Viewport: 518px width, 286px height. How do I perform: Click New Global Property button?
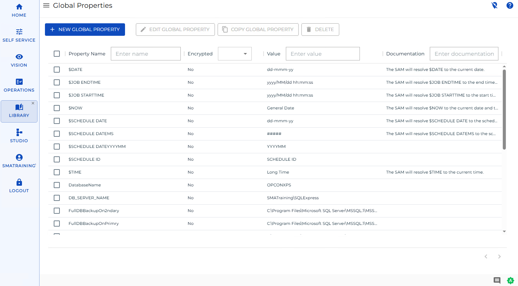click(85, 29)
